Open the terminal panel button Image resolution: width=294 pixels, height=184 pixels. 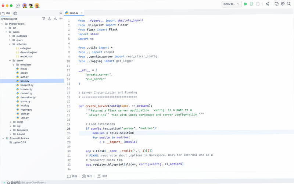(x=72, y=176)
